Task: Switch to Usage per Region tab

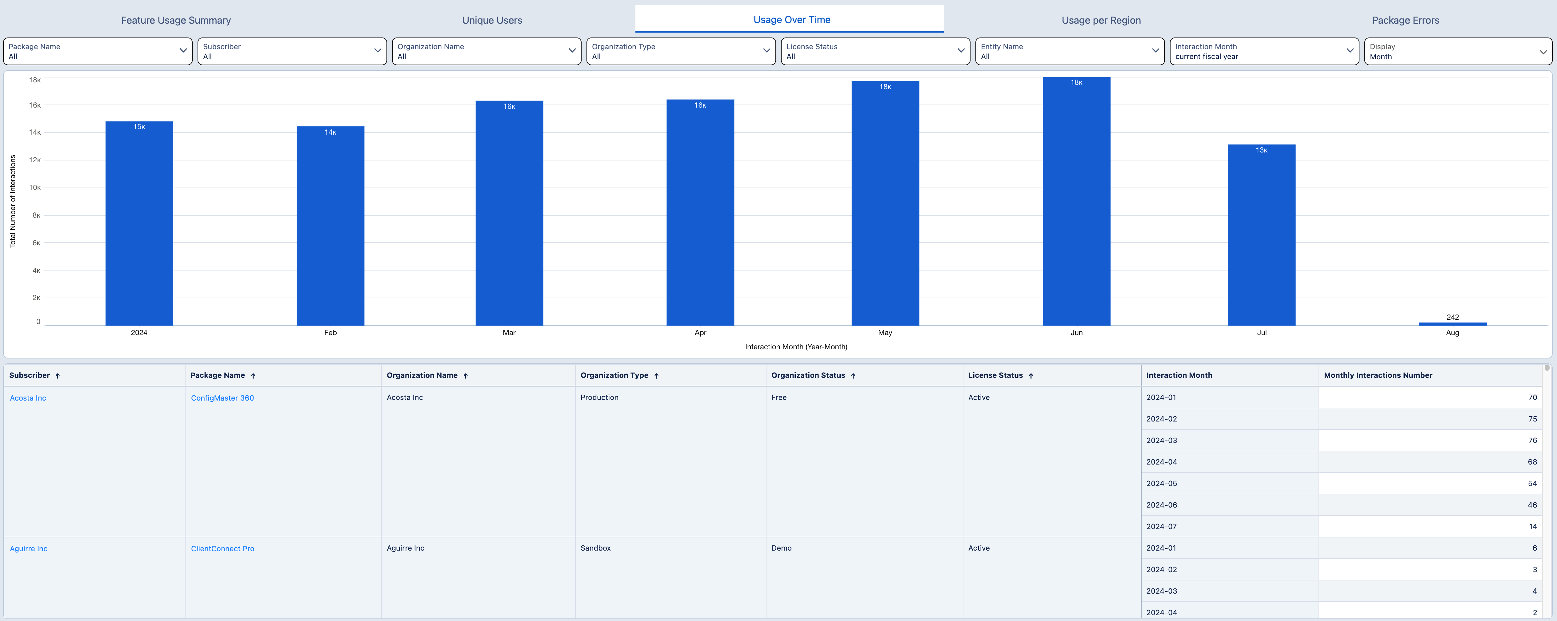Action: click(1101, 20)
